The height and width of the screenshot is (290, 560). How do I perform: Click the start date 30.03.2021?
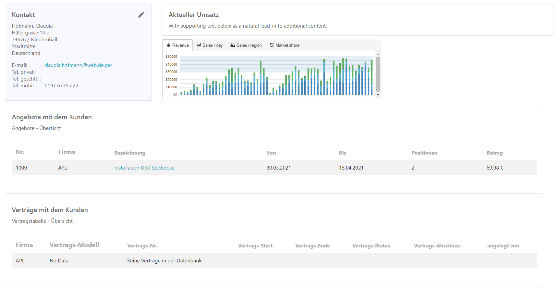point(279,168)
